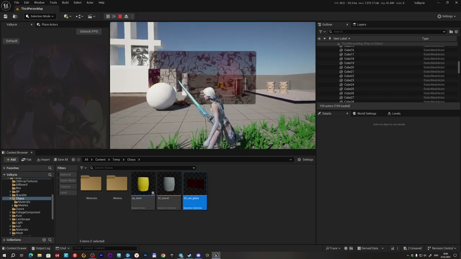
Task: Click the Content breadcrumb in the path
Action: click(x=100, y=160)
